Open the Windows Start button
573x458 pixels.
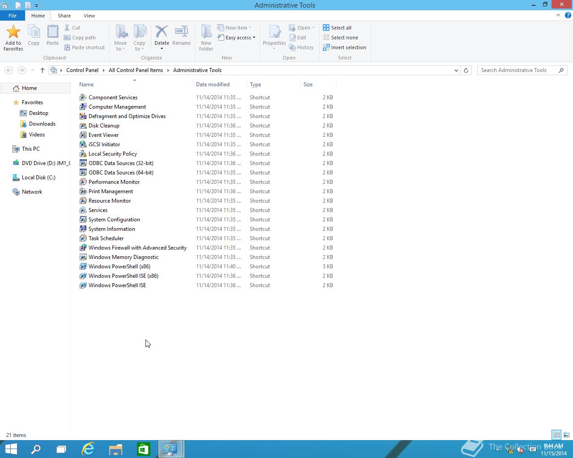point(11,449)
